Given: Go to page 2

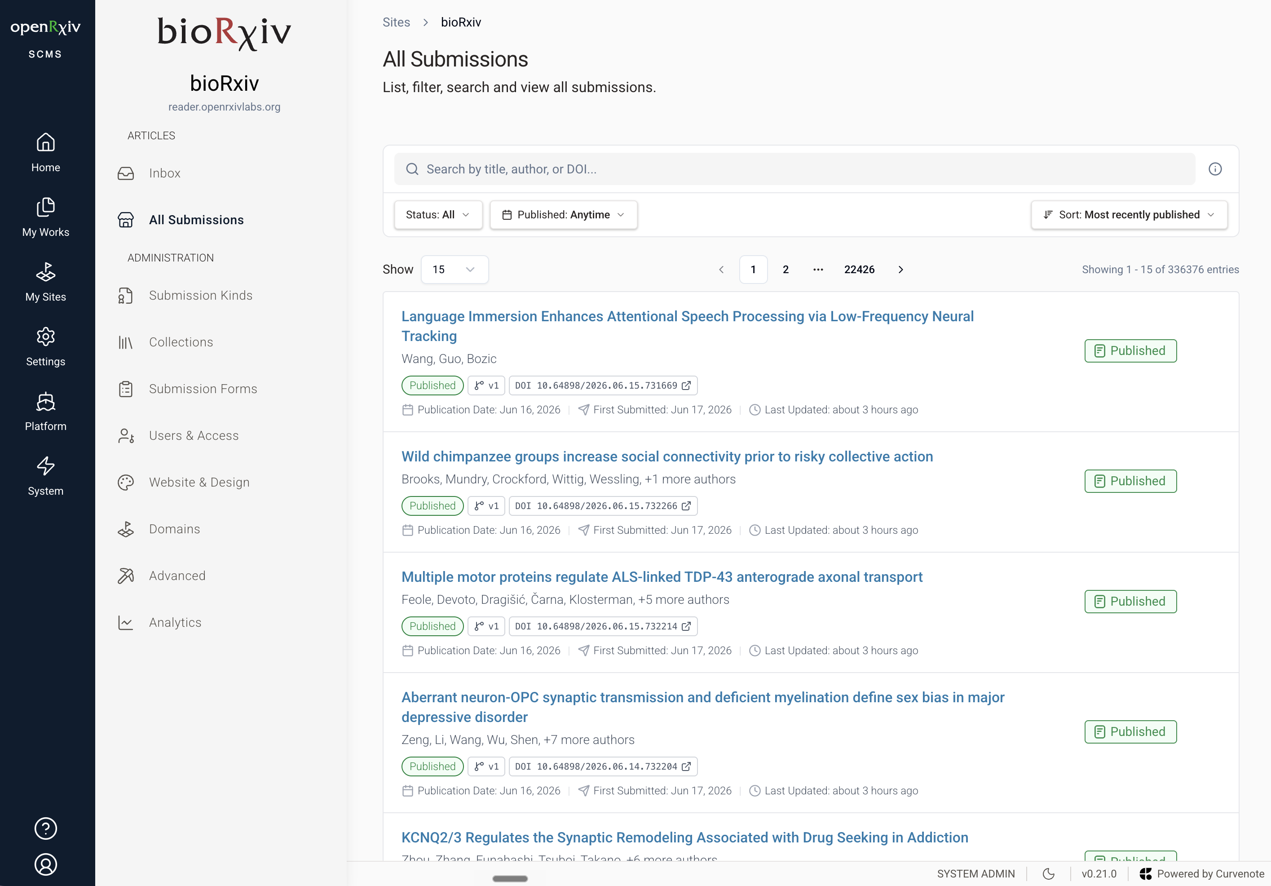Looking at the screenshot, I should click(786, 270).
